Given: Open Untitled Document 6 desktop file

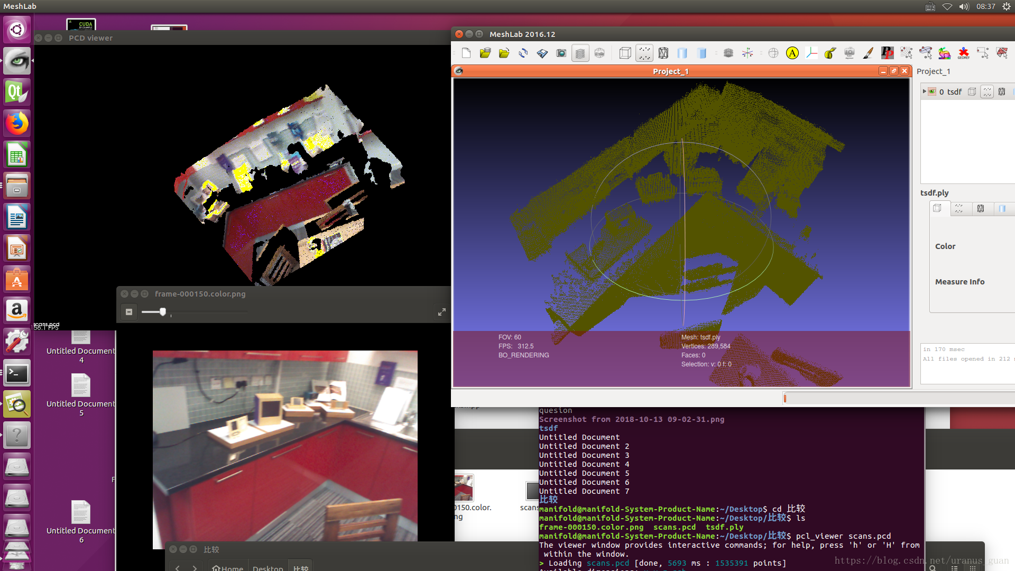Looking at the screenshot, I should [81, 522].
